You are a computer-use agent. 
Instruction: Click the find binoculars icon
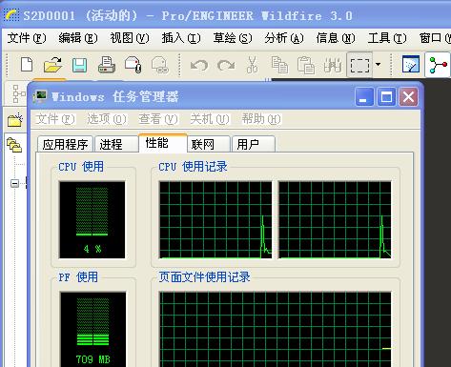(x=333, y=65)
